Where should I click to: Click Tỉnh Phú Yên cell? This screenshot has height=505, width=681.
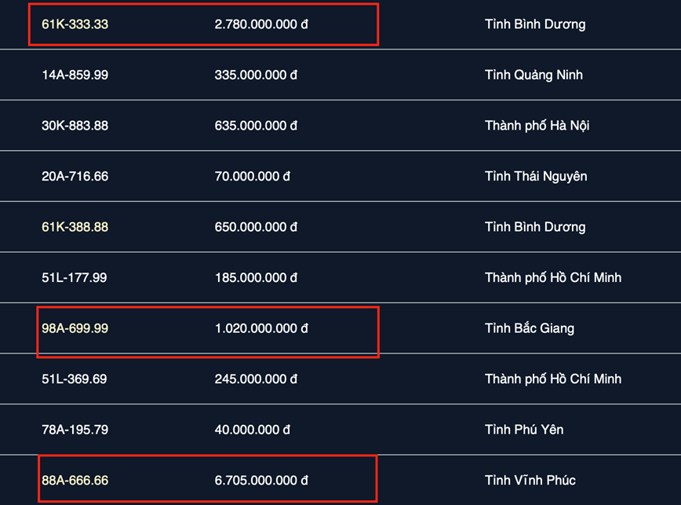(524, 430)
